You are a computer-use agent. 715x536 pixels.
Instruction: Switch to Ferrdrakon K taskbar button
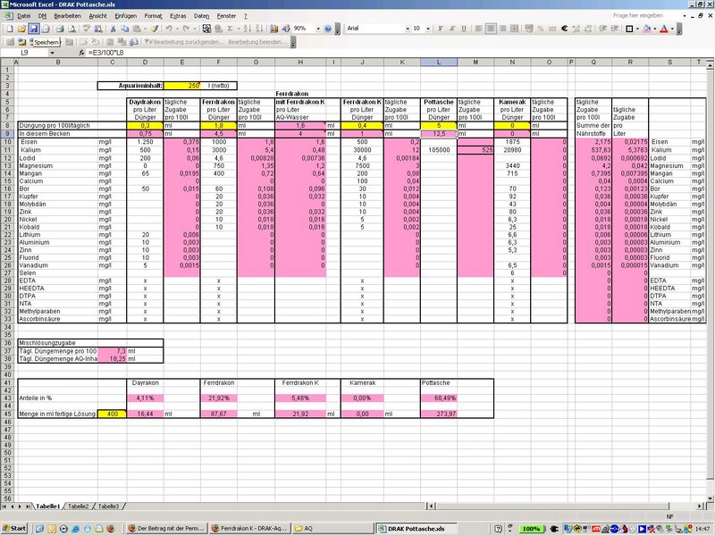click(x=248, y=529)
